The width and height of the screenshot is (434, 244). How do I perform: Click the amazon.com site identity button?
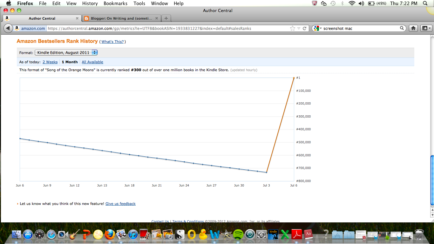point(30,28)
